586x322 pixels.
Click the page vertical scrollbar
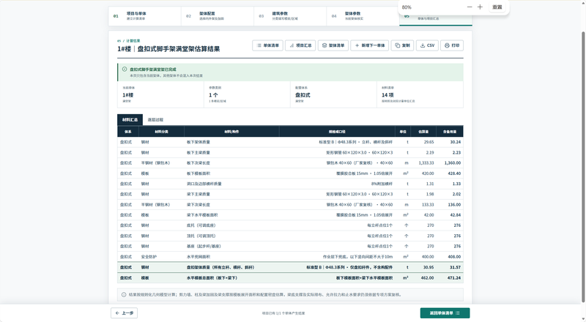click(x=583, y=166)
